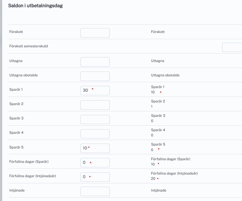Select the Uttagna input field
This screenshot has width=242, height=201.
(95, 62)
